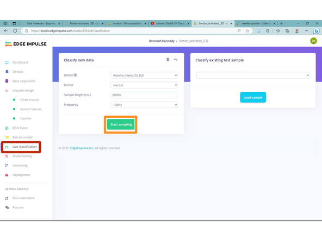
Task: Open Impulse design section
Action: (x=23, y=91)
